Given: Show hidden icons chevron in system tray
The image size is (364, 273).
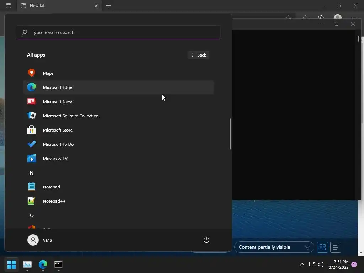Looking at the screenshot, I should [302, 264].
